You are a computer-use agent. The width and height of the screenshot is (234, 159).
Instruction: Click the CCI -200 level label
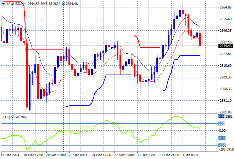[x=222, y=145]
